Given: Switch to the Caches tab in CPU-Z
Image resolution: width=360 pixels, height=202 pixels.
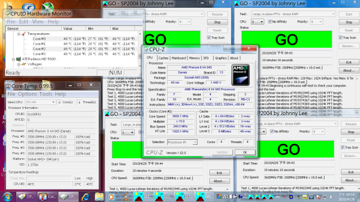Looking at the screenshot, I should [163, 58].
